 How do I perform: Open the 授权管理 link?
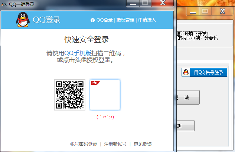125,20
